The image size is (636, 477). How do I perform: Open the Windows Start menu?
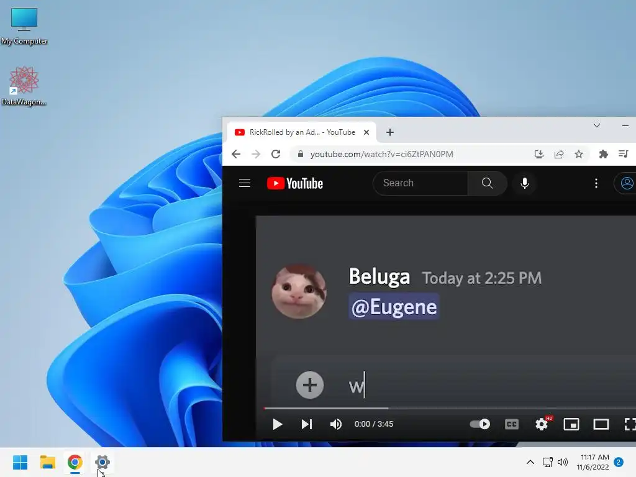pyautogui.click(x=20, y=462)
